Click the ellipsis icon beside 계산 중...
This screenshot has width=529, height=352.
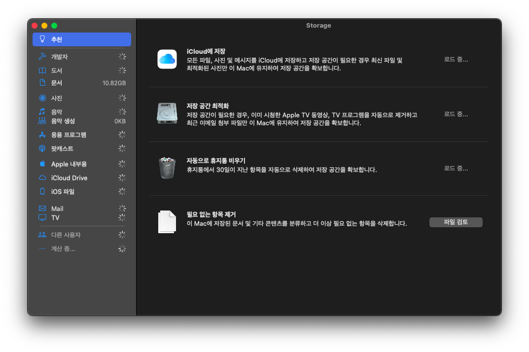click(x=42, y=249)
